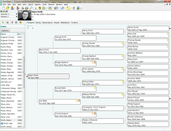Expand the toolbar overflow chevron

pyautogui.click(x=81, y=8)
